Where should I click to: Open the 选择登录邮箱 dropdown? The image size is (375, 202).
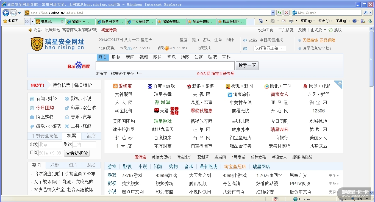pos(270,48)
